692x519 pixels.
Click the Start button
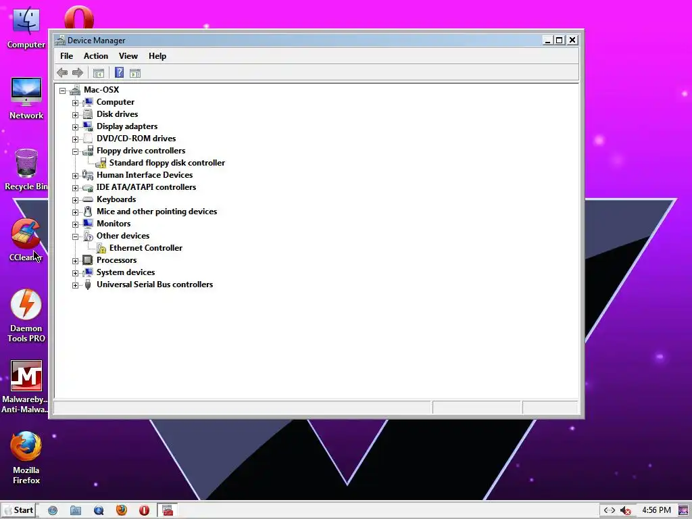(x=19, y=510)
